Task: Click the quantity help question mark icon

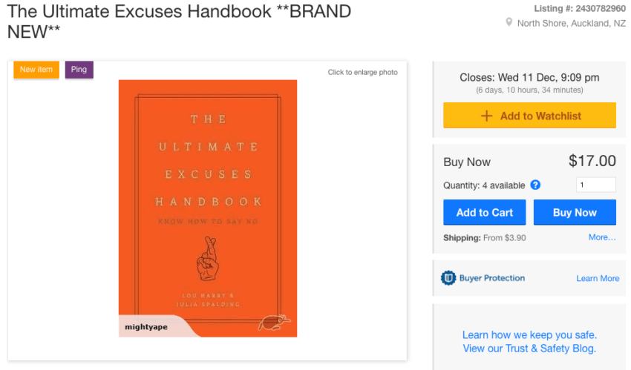Action: point(535,185)
